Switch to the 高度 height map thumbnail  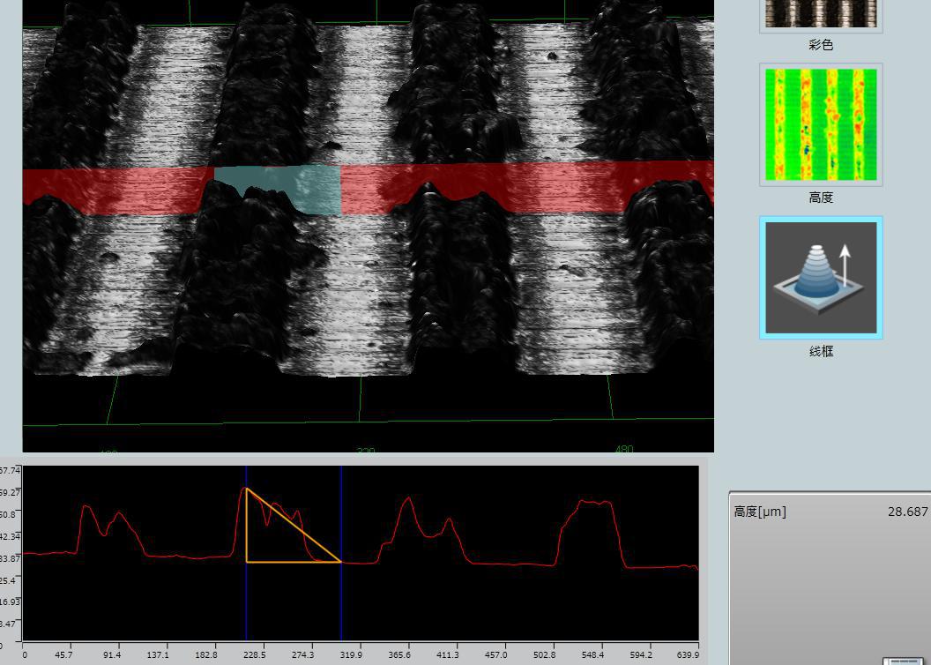[x=821, y=124]
